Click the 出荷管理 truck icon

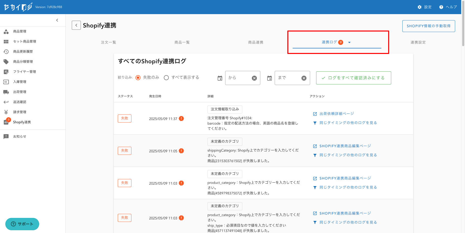[x=6, y=92]
